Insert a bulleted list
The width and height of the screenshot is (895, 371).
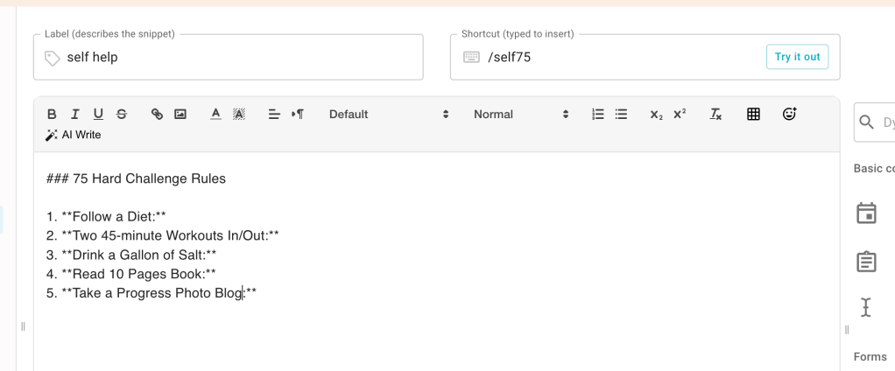coord(621,114)
